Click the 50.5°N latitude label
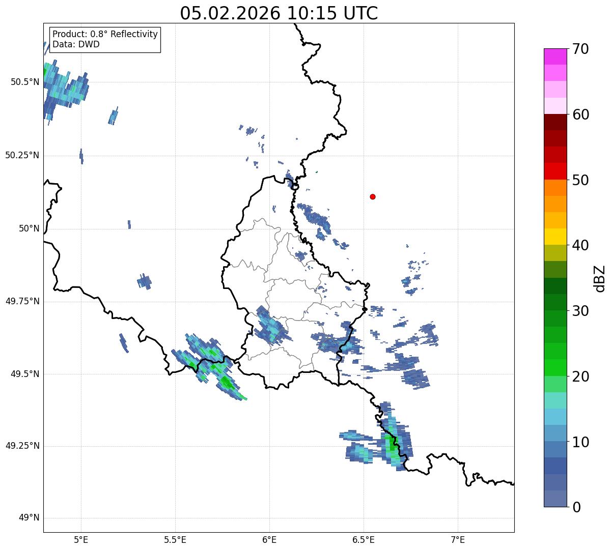612x550 pixels. pyautogui.click(x=24, y=82)
